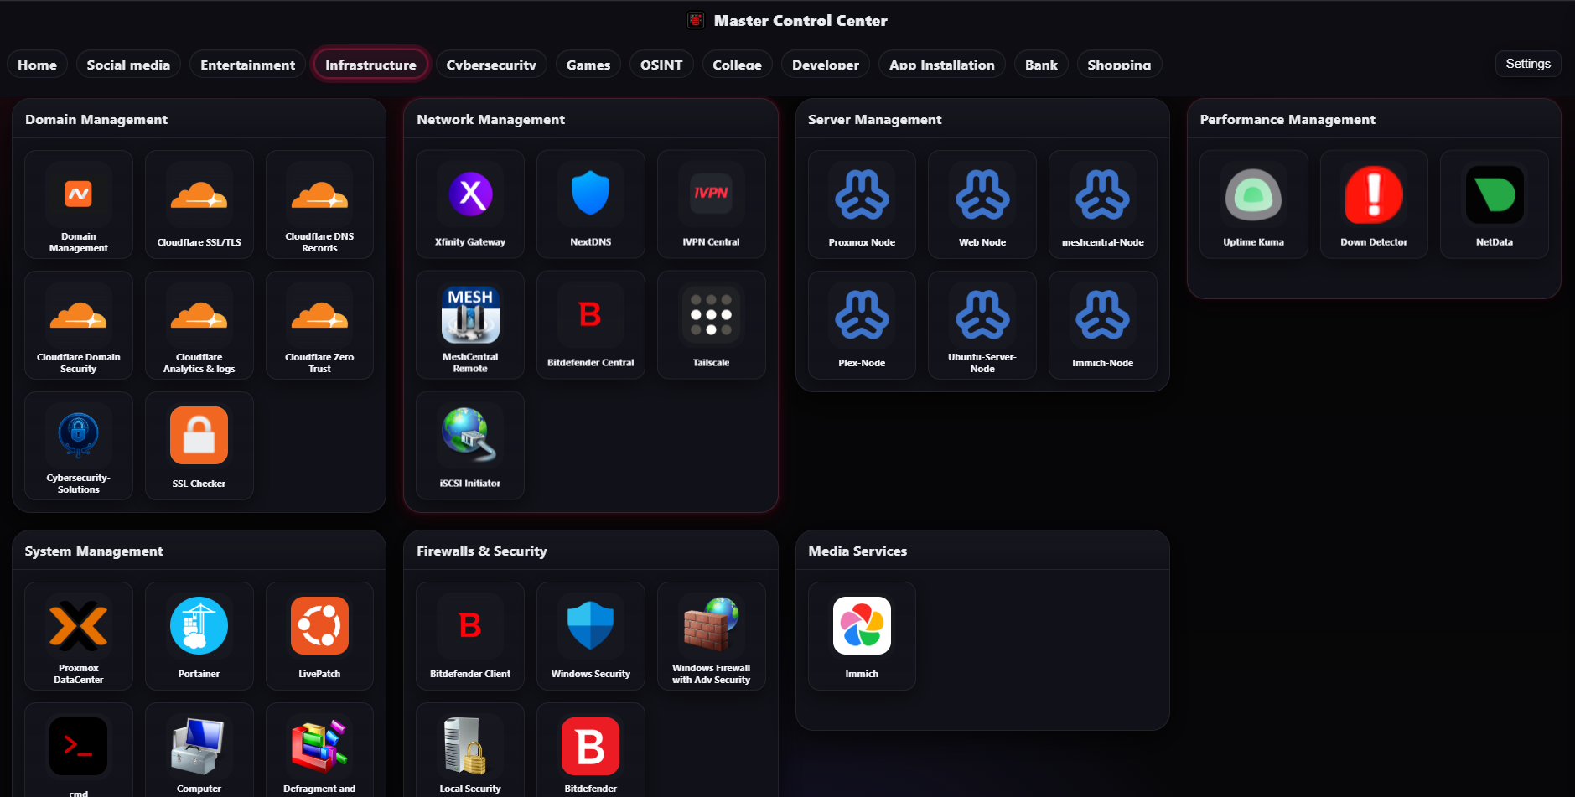Launch the SSL Checker
This screenshot has width=1575, height=797.
point(199,446)
